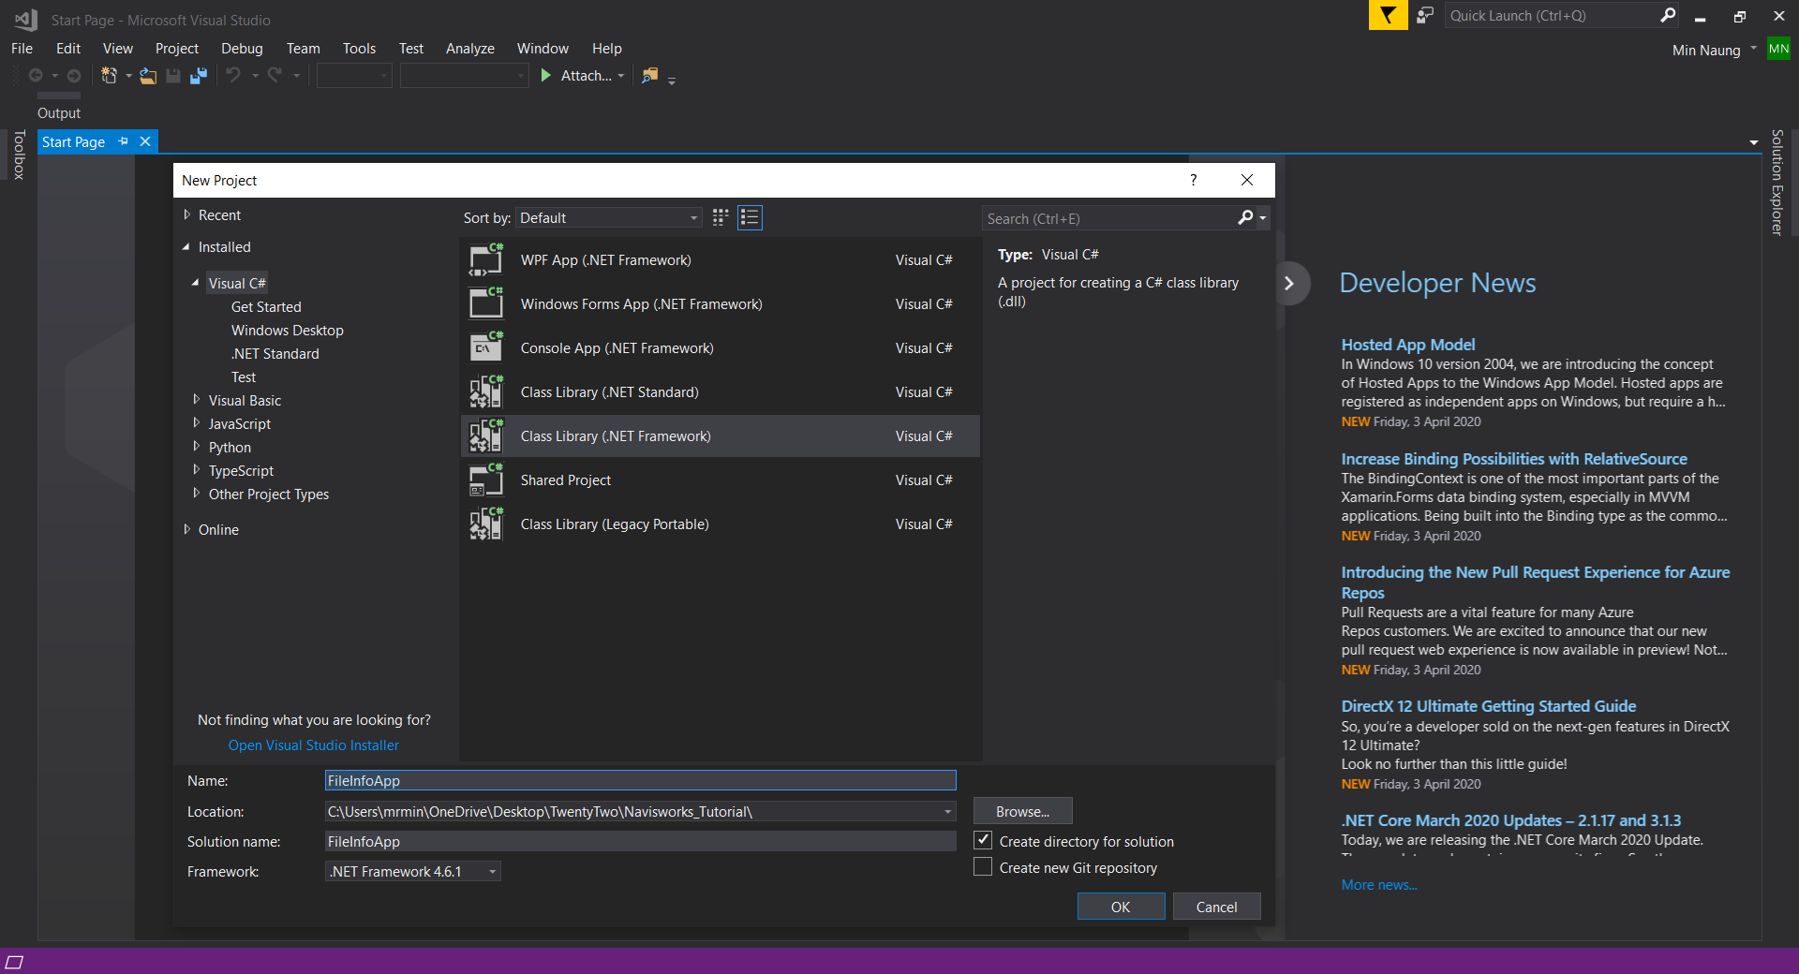
Task: Click inside the Name input field
Action: pos(640,780)
